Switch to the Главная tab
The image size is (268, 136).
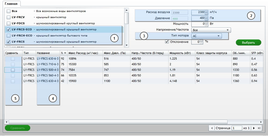tap(11, 4)
